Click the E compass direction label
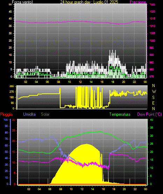Viewport: 163px width, 194px height. pos(153,103)
